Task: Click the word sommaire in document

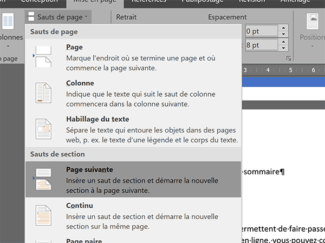Action: pos(262,172)
